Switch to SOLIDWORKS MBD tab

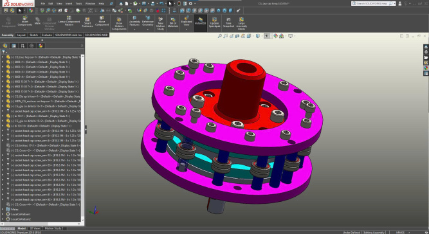(96, 35)
